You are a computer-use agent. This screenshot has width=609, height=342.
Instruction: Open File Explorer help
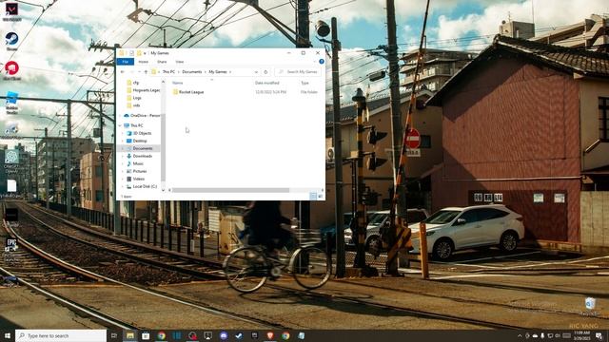coord(322,62)
